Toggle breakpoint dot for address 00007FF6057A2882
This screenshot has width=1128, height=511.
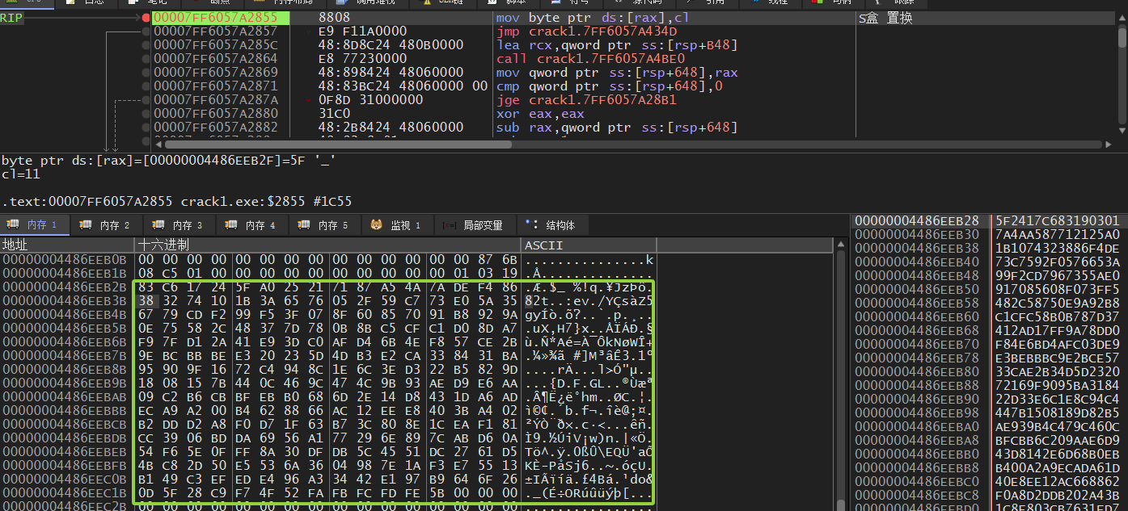(x=145, y=128)
